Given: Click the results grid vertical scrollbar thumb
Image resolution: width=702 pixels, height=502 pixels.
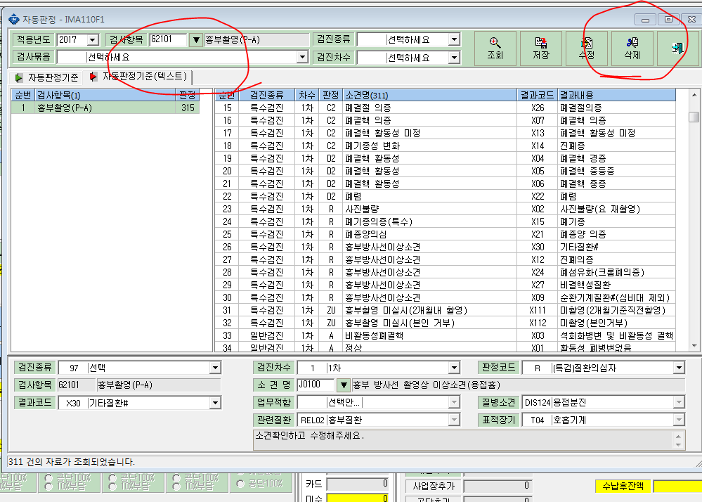Looking at the screenshot, I should point(694,117).
